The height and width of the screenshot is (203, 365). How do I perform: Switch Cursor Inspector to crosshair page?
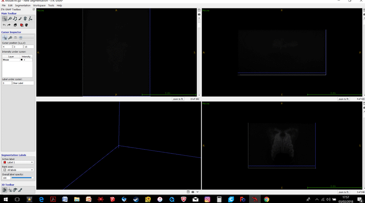coord(5,38)
